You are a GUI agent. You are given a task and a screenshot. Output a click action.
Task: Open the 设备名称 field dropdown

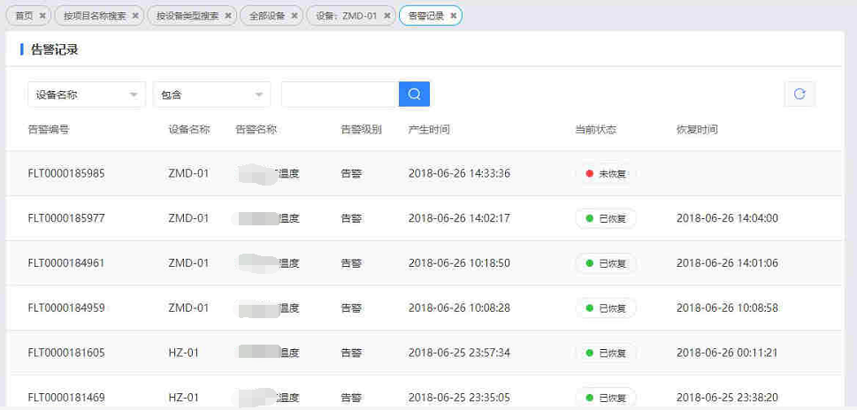point(86,95)
